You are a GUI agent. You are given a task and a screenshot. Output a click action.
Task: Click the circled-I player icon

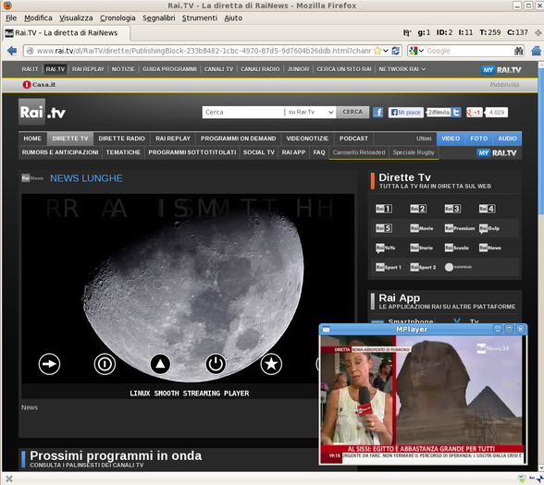pos(105,364)
